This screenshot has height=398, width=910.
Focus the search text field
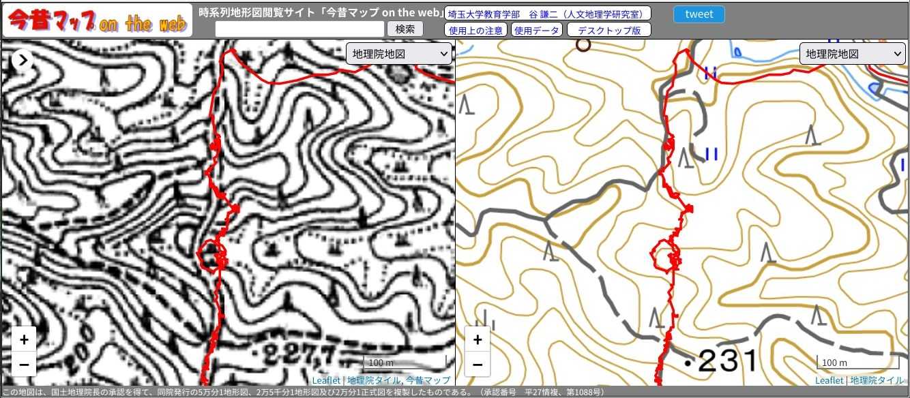coord(299,29)
